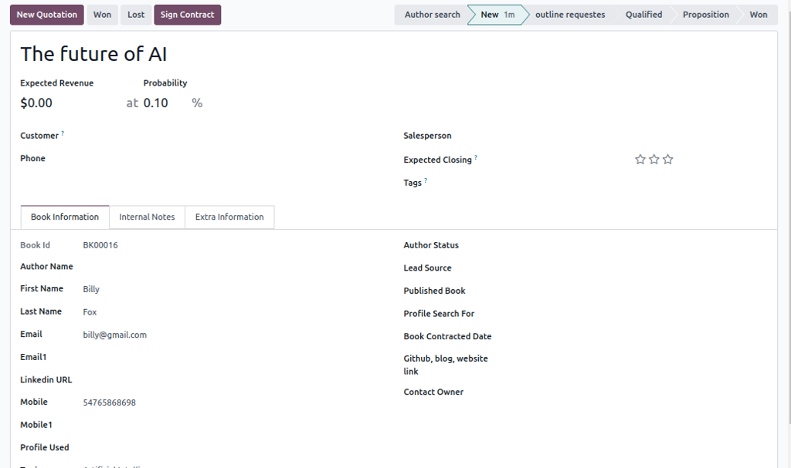Screen dimensions: 791x468
Task: Edit the Expected Revenue amount field
Action: (66, 103)
